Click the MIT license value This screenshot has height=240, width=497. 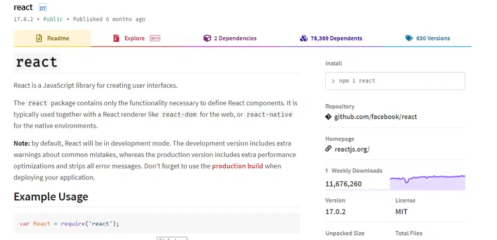401,211
